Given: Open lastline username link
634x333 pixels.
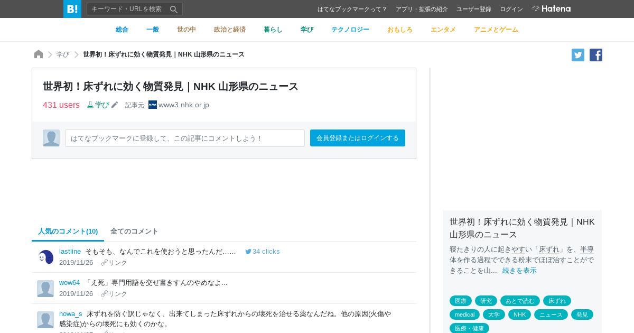Looking at the screenshot, I should 70,251.
